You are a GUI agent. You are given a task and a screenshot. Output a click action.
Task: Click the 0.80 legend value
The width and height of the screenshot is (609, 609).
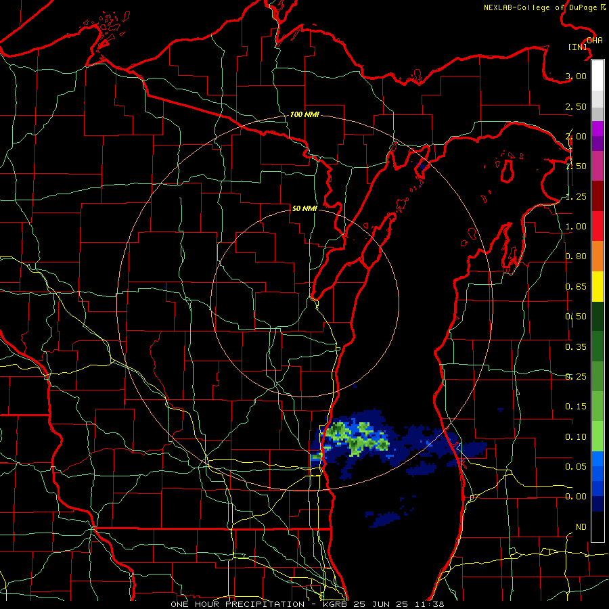click(x=576, y=256)
